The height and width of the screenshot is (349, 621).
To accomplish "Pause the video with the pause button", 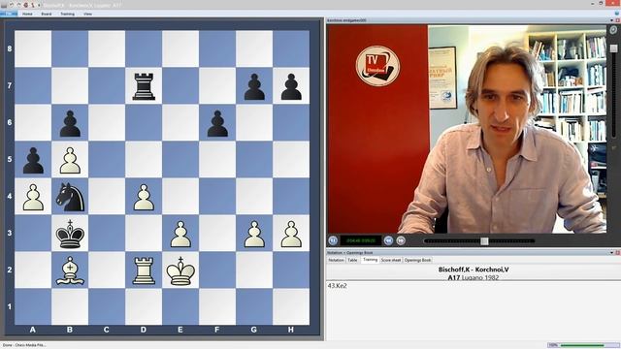I will pyautogui.click(x=333, y=240).
